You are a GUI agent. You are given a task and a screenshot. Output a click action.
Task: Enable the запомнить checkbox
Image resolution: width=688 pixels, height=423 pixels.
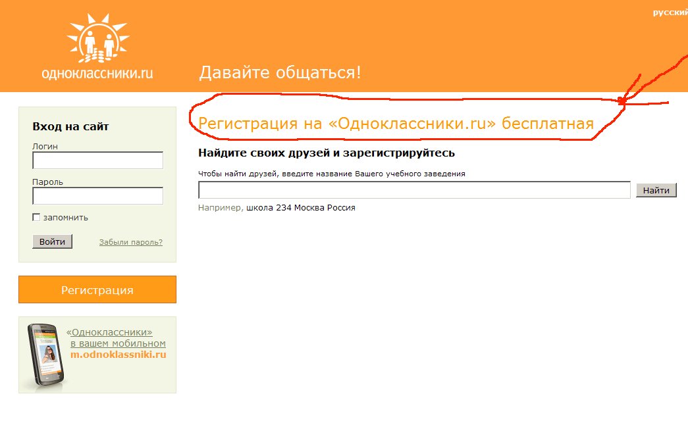pyautogui.click(x=36, y=217)
